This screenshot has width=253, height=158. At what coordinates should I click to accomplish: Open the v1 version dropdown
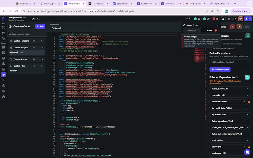[189, 19]
